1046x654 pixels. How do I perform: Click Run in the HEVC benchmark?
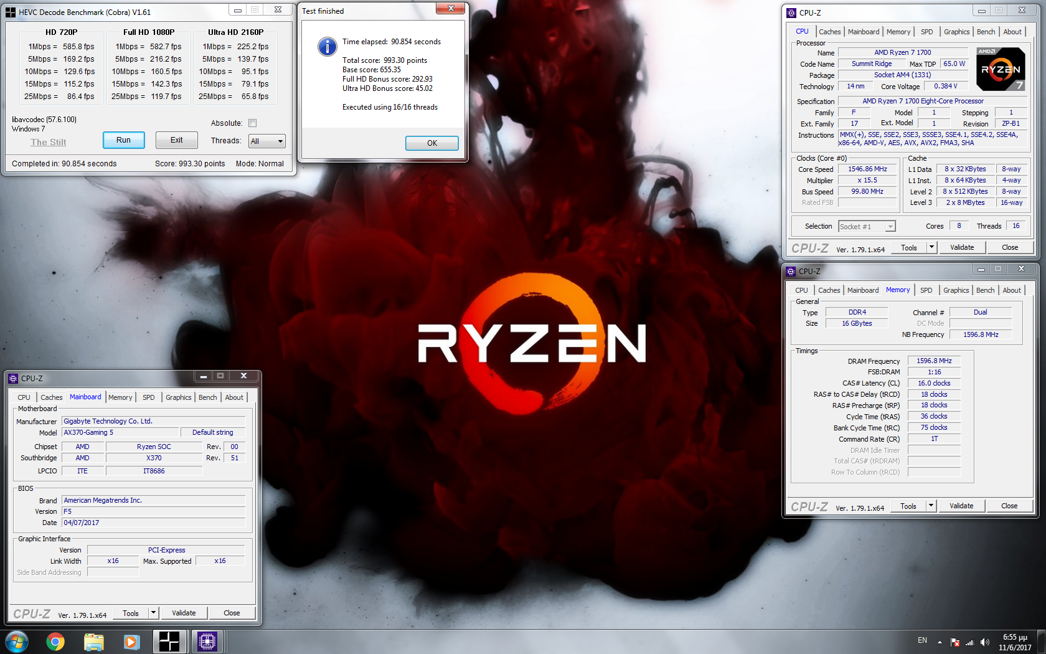point(123,140)
